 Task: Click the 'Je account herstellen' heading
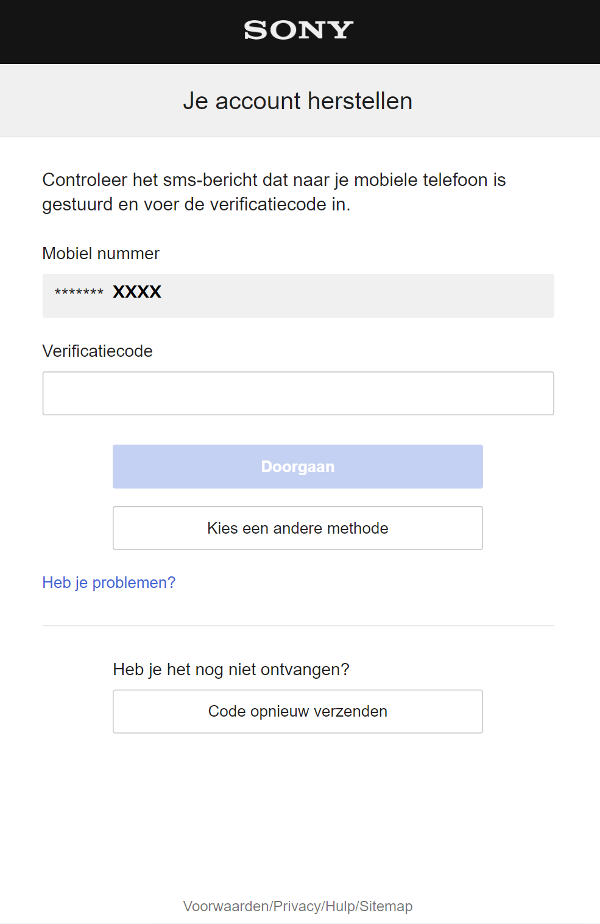point(298,101)
